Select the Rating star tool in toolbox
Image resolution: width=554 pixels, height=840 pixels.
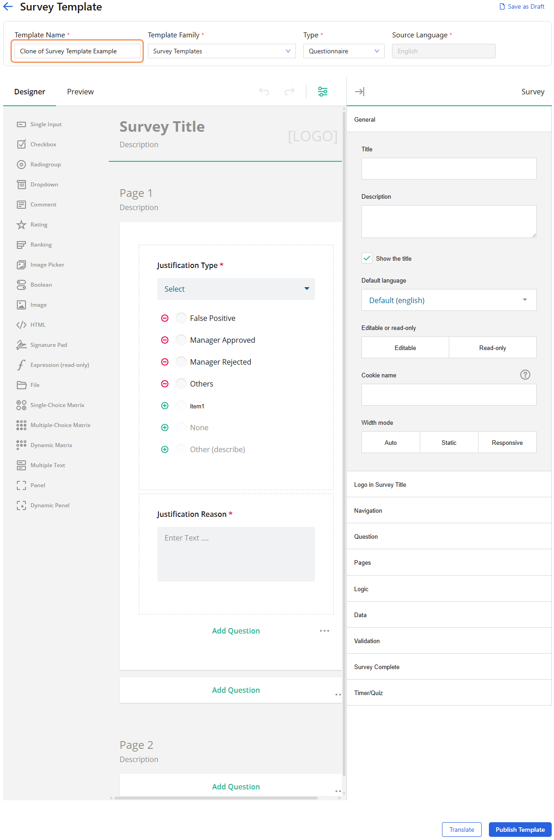(21, 225)
